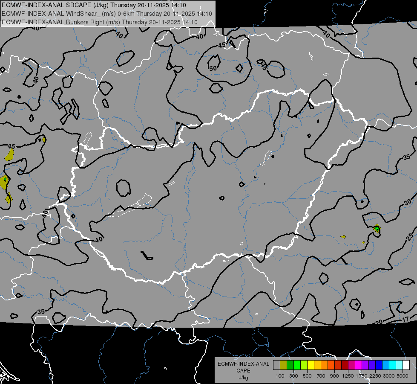Click the 25 contour label on map
The image size is (417, 384).
(410, 236)
